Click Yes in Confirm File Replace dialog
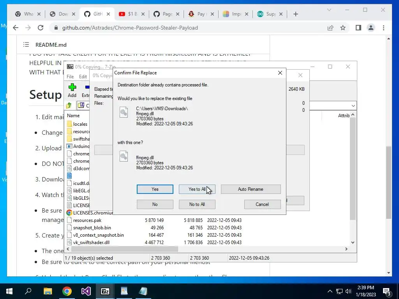Screen dimensions: 399x299 tap(155, 189)
